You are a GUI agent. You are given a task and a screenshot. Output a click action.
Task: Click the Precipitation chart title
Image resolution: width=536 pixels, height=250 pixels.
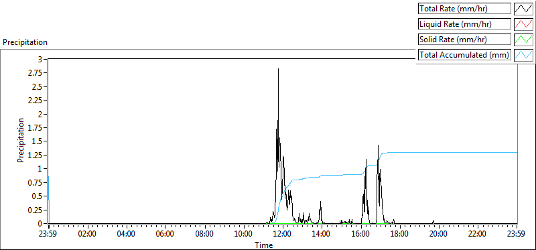25,42
